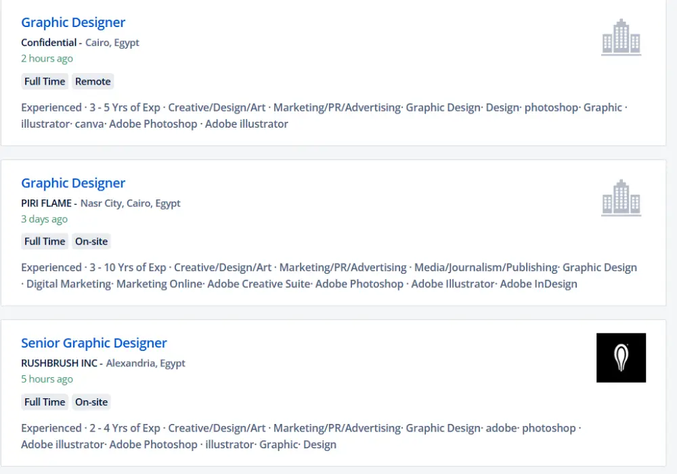Select the On-site tag under Senior Graphic Designer
Screen dimensions: 677x474
coord(91,402)
